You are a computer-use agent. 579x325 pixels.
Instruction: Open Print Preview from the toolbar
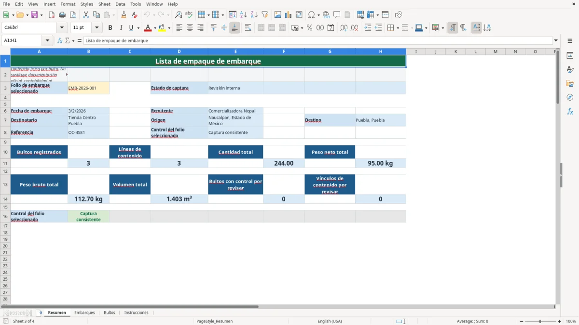click(73, 15)
